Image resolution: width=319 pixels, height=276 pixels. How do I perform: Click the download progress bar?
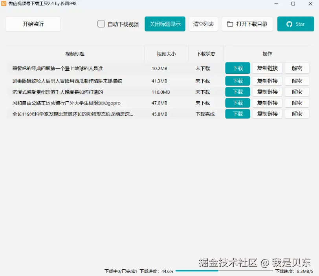pos(224,271)
